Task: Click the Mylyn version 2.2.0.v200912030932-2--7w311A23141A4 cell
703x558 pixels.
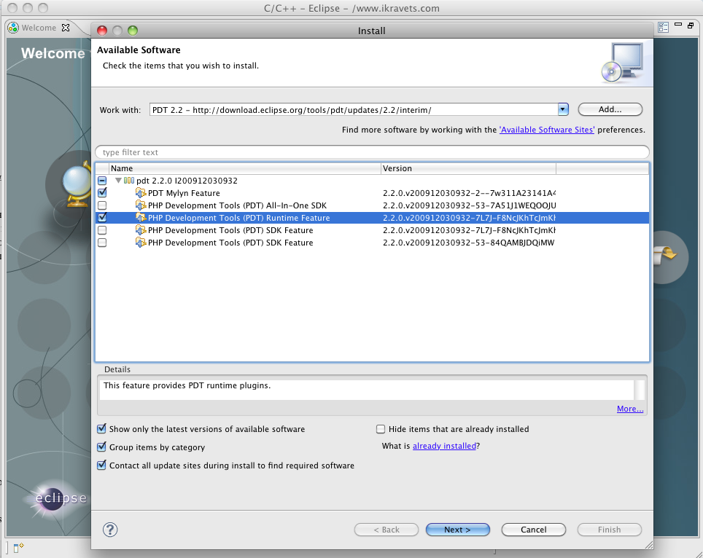Action: (x=469, y=193)
